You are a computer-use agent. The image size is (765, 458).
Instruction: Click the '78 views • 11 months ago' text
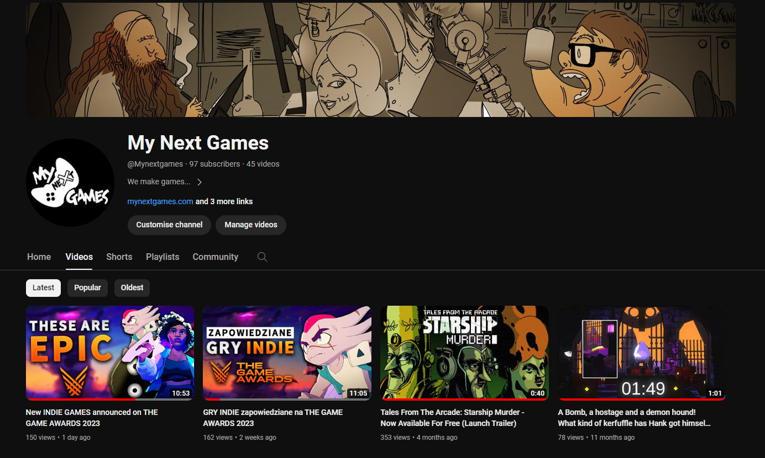point(596,438)
